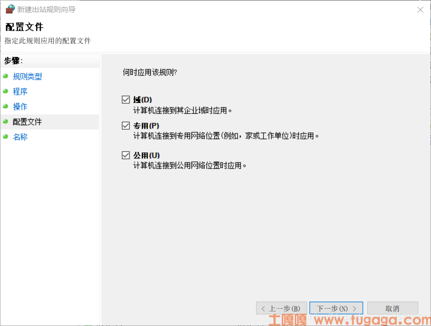Click the 何时应用该规则? question text

pos(150,73)
